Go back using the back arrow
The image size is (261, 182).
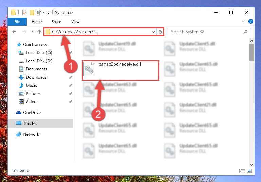click(14, 32)
